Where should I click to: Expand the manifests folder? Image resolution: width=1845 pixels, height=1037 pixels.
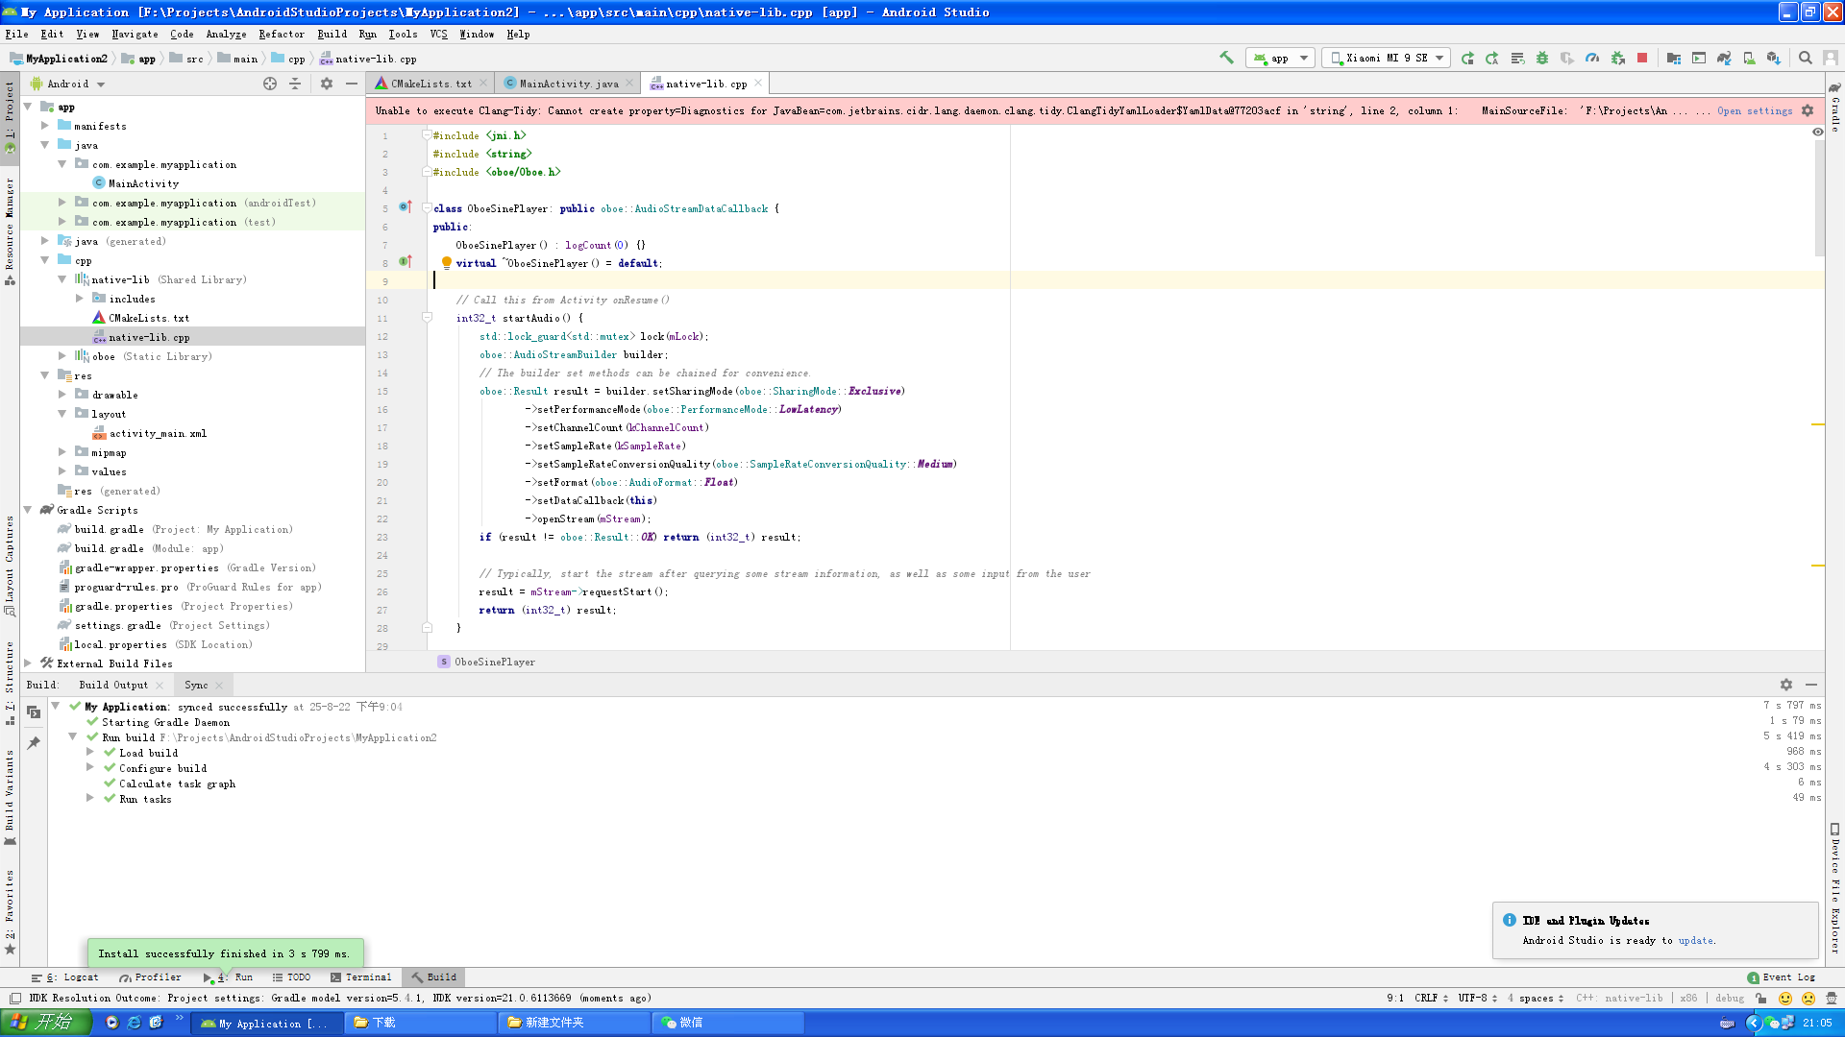point(45,126)
